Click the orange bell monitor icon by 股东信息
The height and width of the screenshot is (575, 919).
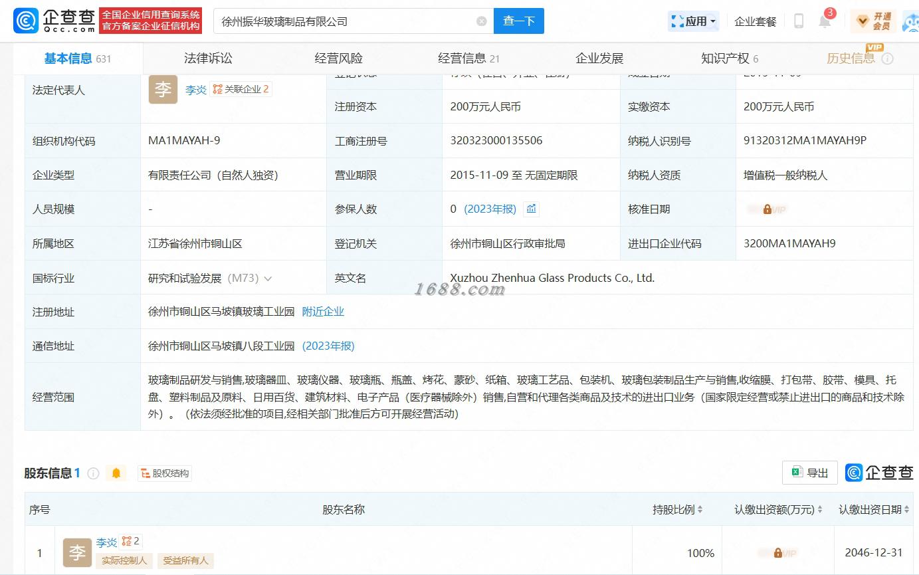click(x=116, y=473)
